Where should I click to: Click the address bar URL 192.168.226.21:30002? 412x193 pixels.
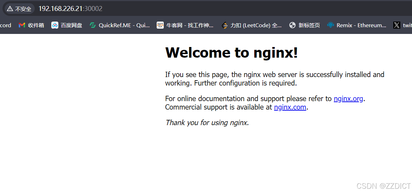(70, 9)
